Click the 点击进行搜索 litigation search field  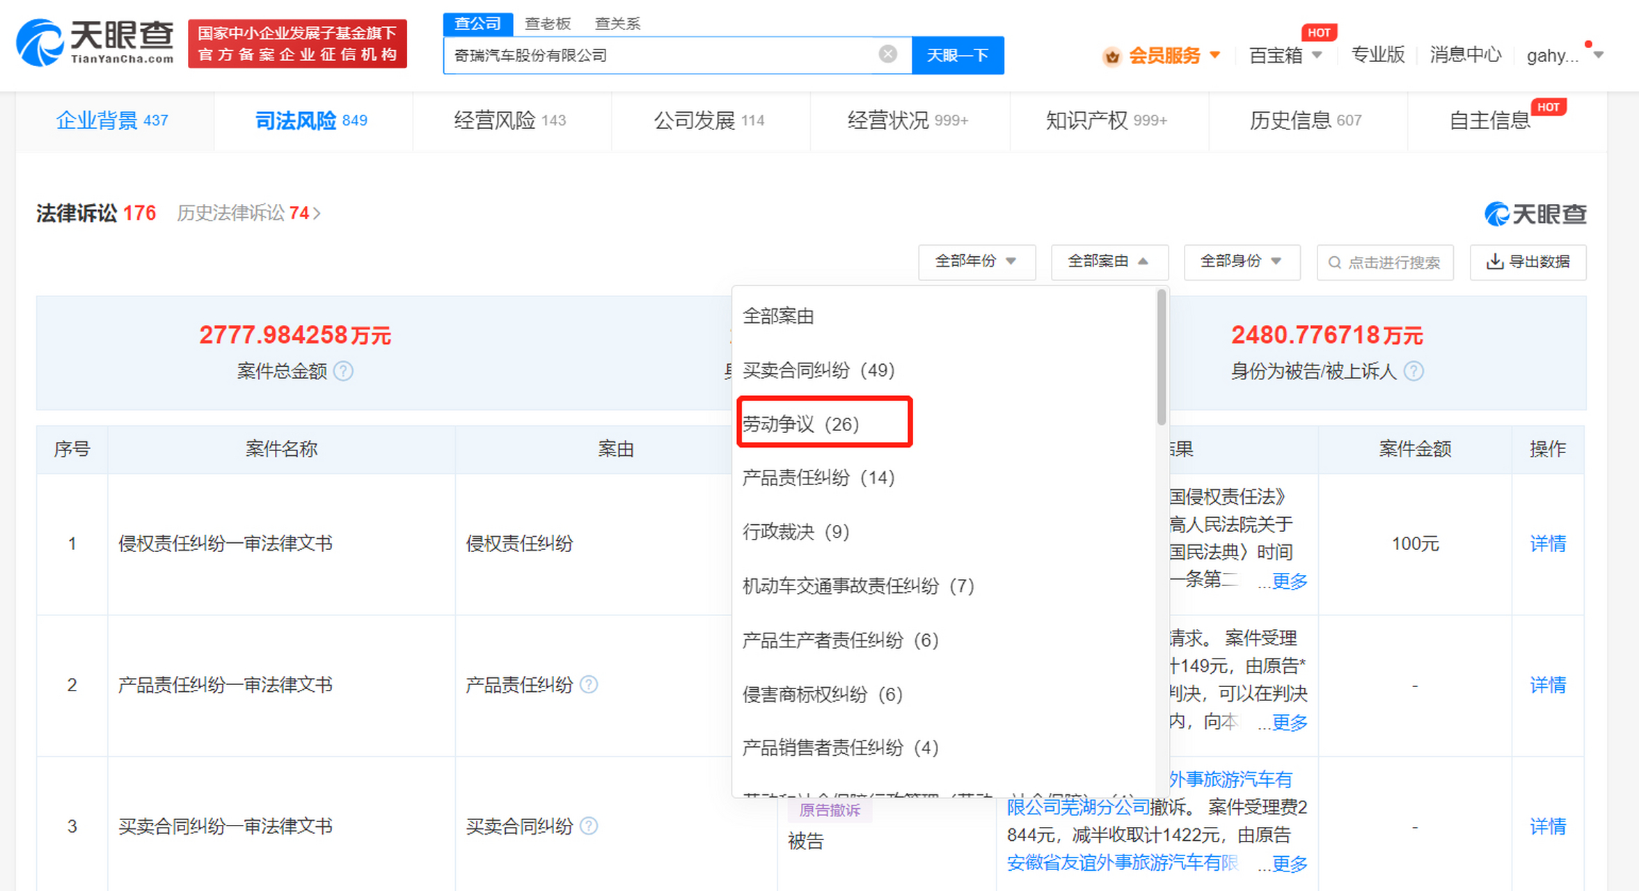(1385, 262)
